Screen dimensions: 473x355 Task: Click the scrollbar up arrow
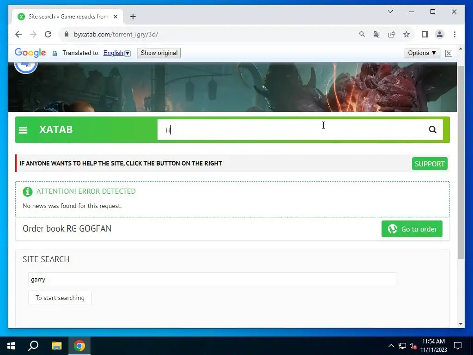[461, 49]
